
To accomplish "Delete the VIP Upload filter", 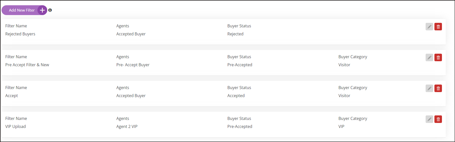I will pyautogui.click(x=438, y=119).
